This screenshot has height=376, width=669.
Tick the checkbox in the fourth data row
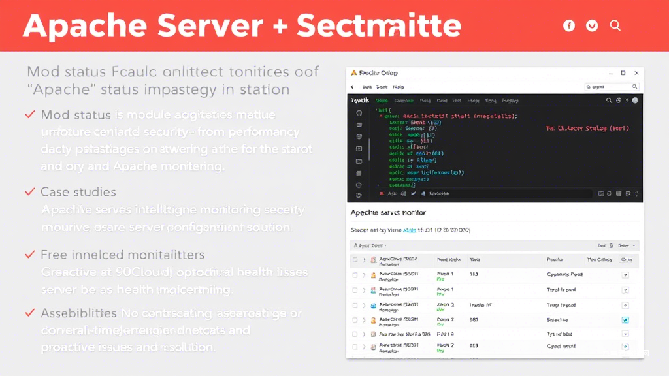pyautogui.click(x=355, y=320)
